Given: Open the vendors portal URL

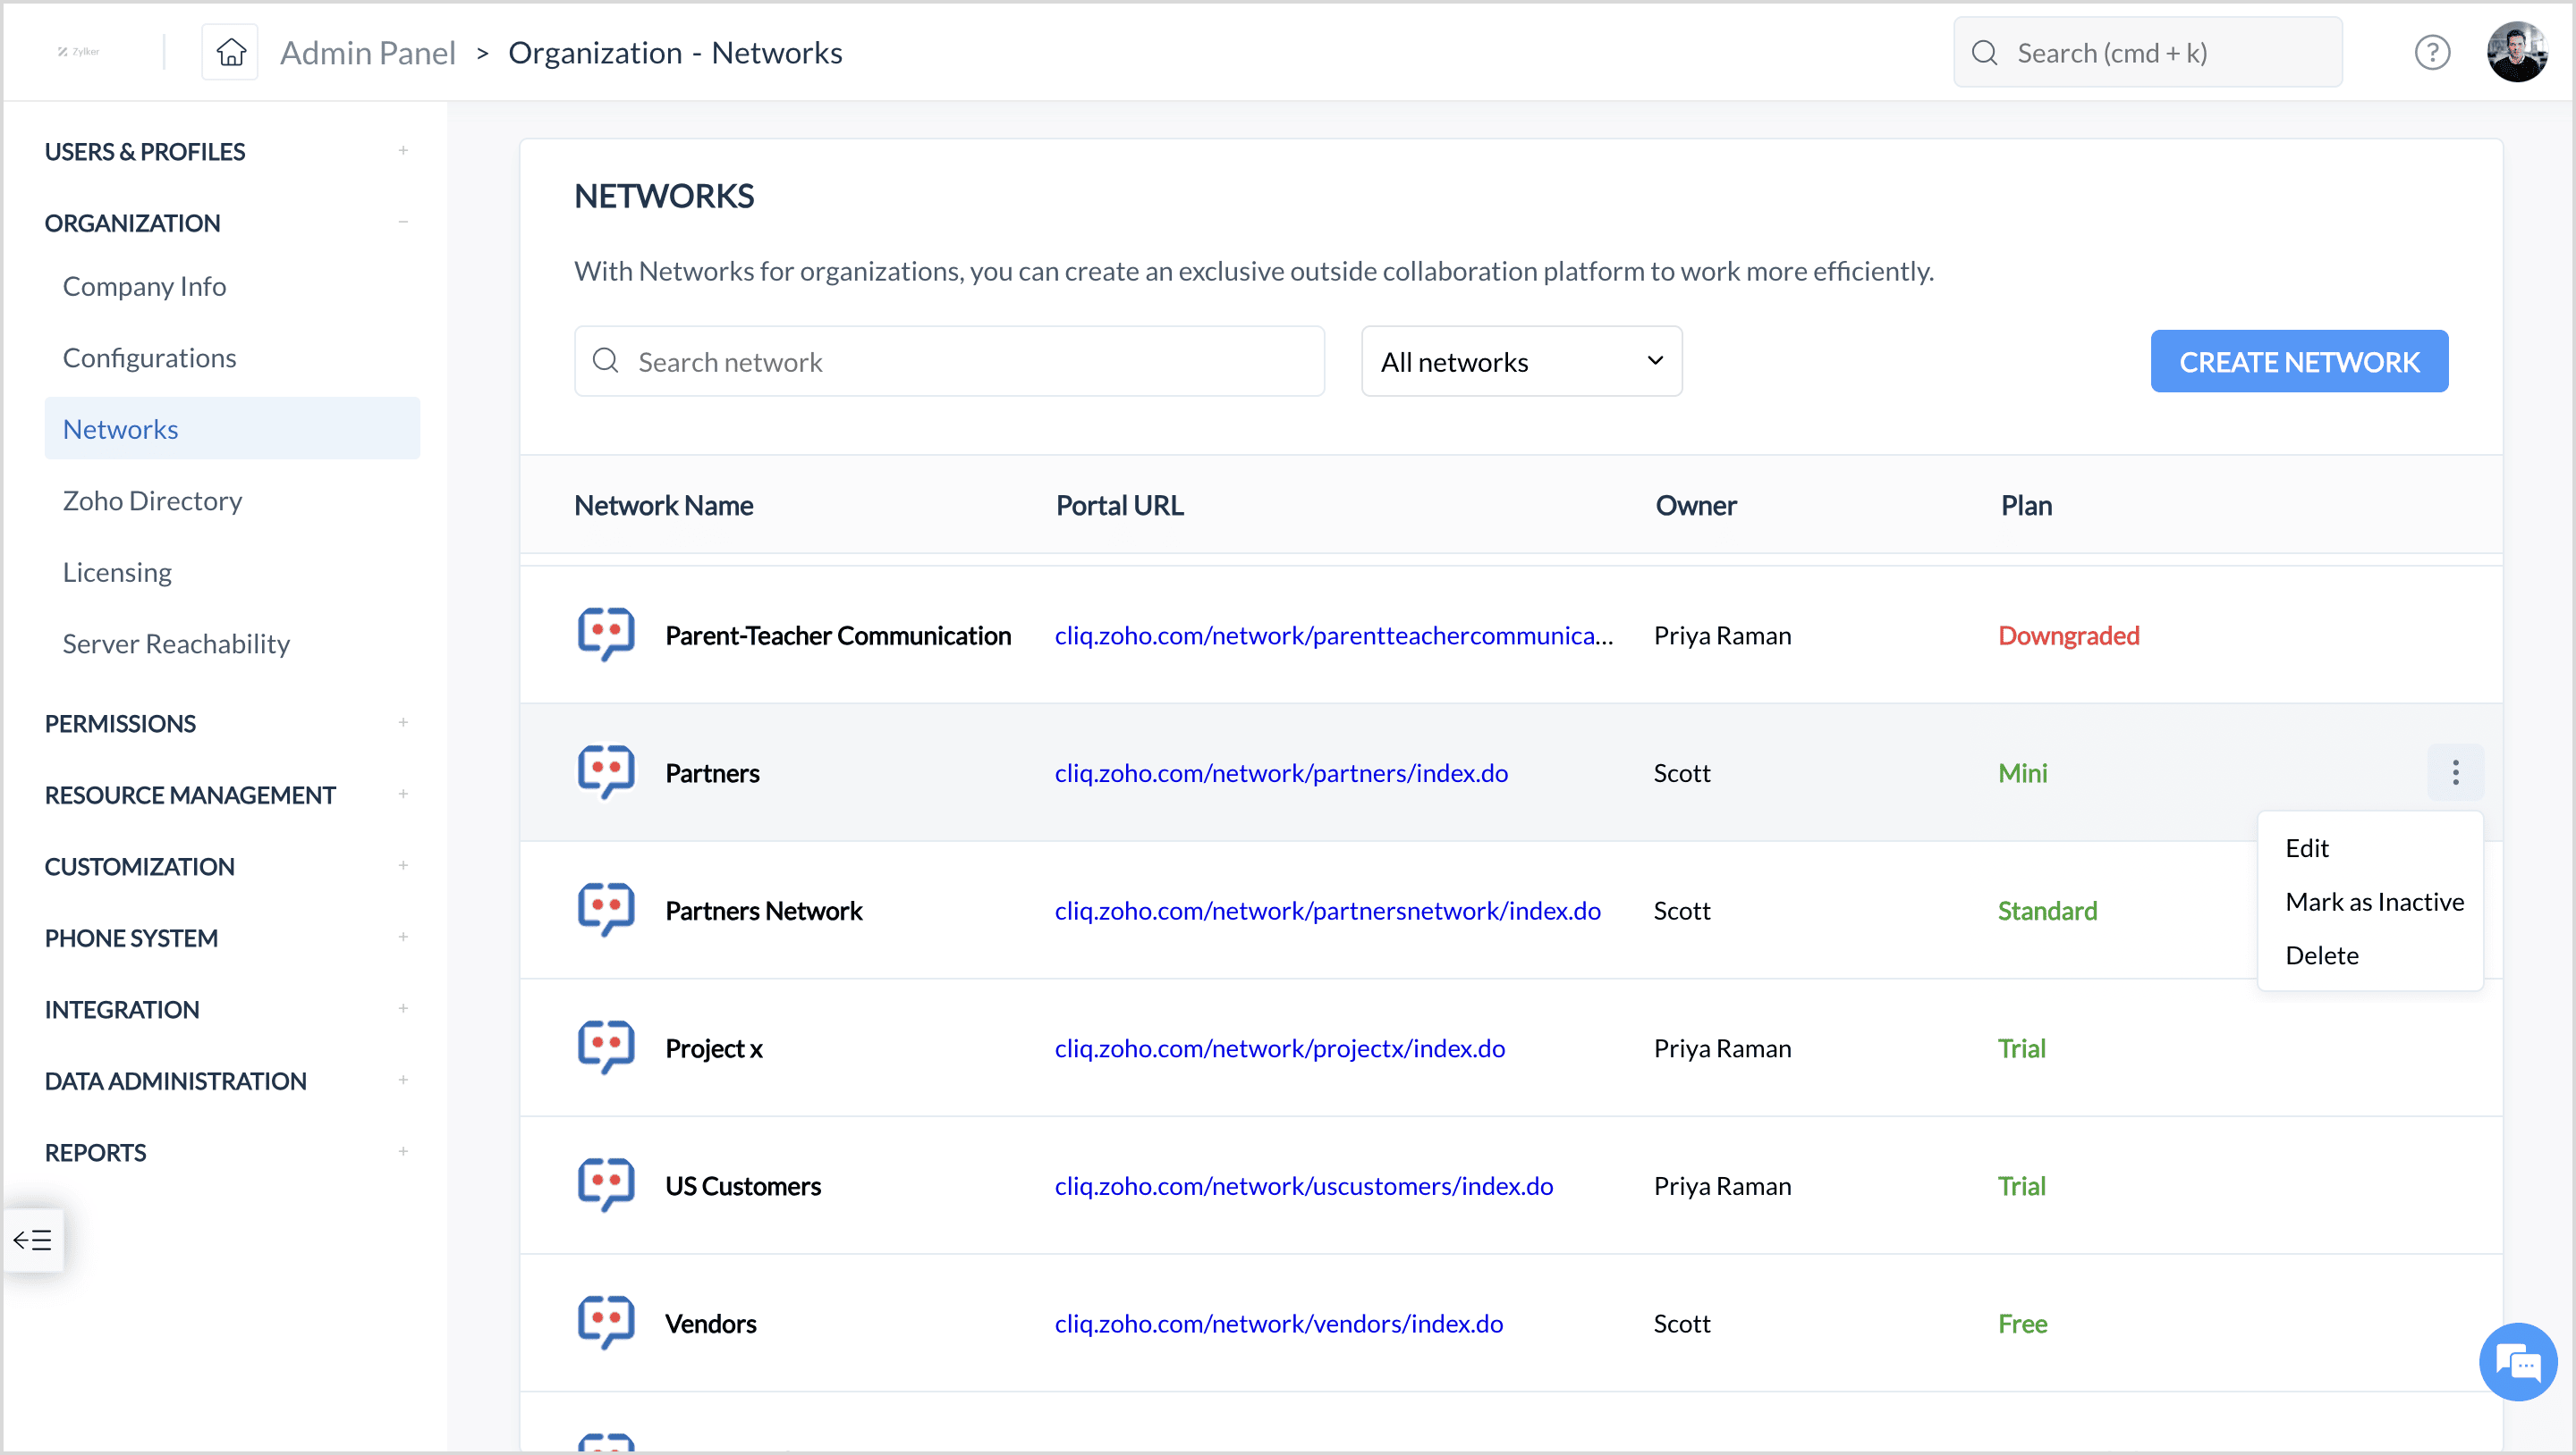Looking at the screenshot, I should (x=1278, y=1325).
